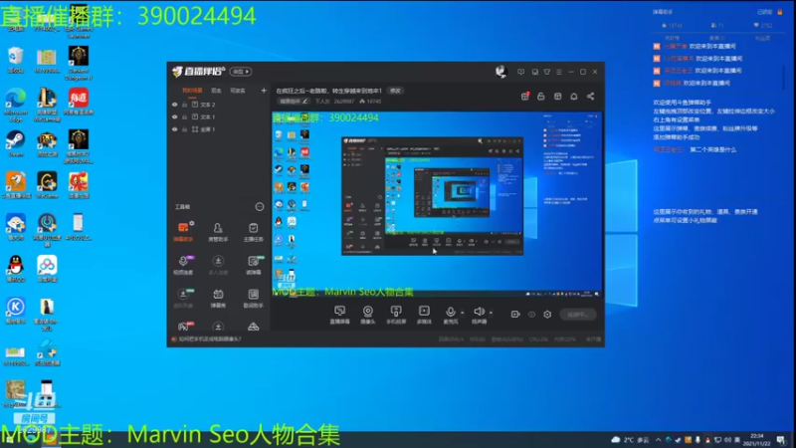Image resolution: width=796 pixels, height=448 pixels.
Task: Open Recycle Bin on desktop
Action: pos(16,61)
